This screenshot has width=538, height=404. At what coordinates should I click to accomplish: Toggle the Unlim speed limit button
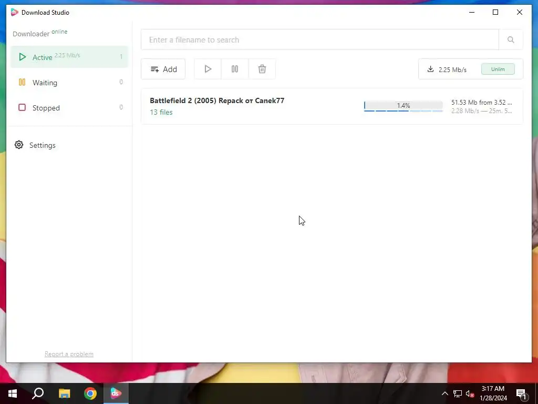point(498,69)
